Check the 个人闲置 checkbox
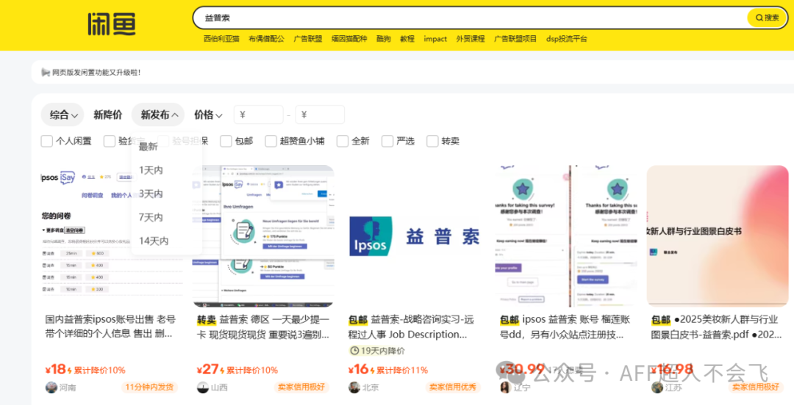Image resolution: width=794 pixels, height=405 pixels. (46, 141)
